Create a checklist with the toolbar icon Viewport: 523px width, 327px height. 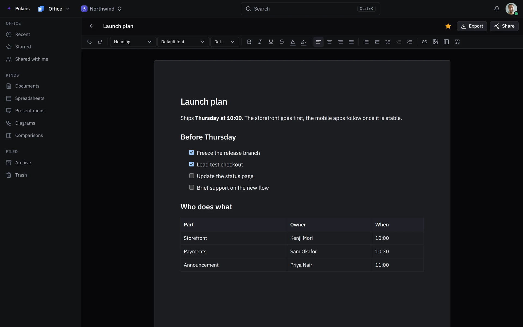388,42
